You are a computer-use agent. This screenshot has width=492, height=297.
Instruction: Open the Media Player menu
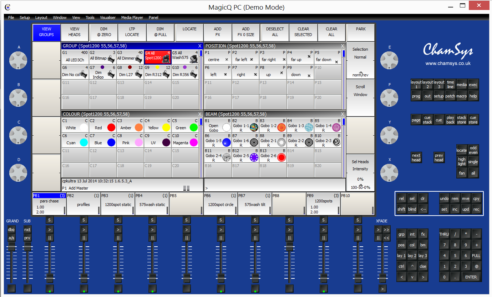pos(132,17)
